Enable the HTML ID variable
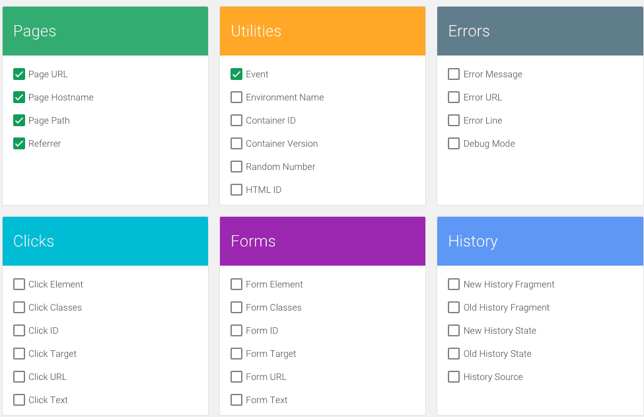 click(x=236, y=190)
